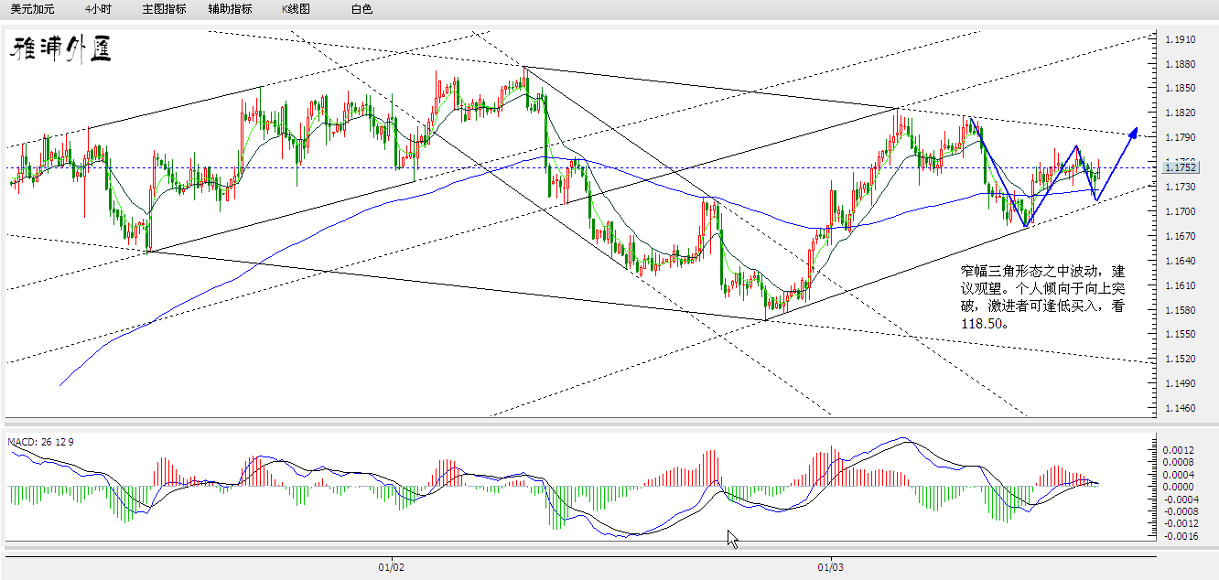Open the 辅助指标 auxiliary indicators menu
The width and height of the screenshot is (1219, 580).
(229, 8)
